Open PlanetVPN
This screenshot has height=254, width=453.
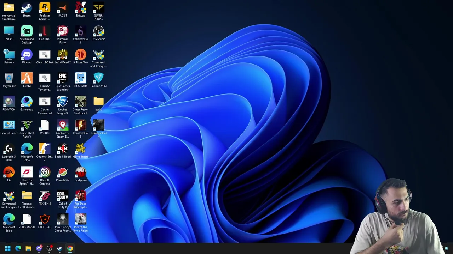point(63,174)
